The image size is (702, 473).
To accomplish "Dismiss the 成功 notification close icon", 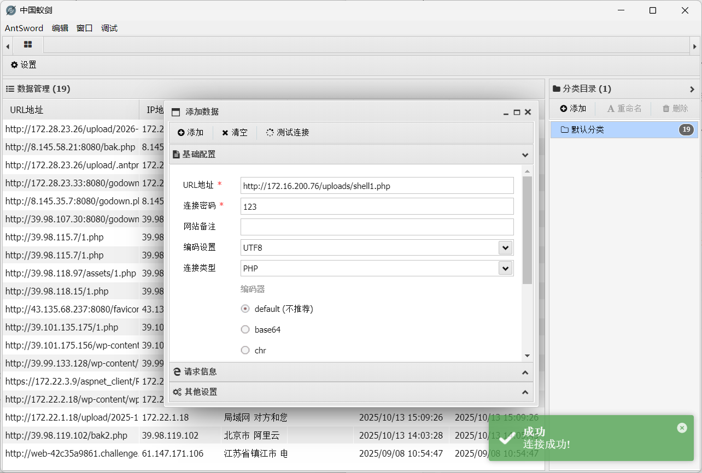I will [682, 428].
